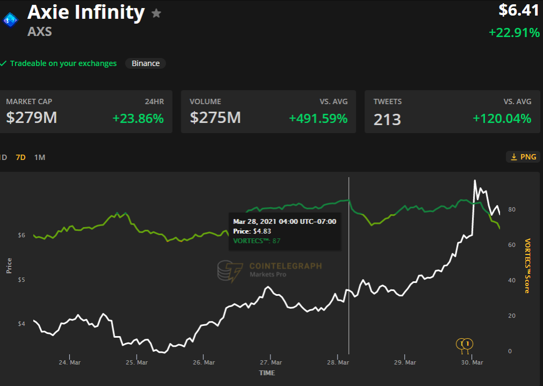Click the 26. Mar date label
543x386 pixels.
pyautogui.click(x=204, y=362)
